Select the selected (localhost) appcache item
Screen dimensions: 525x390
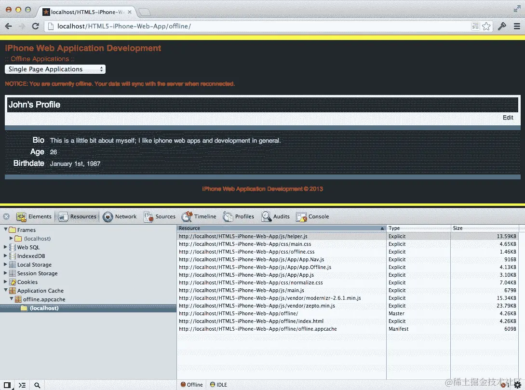[x=88, y=308]
